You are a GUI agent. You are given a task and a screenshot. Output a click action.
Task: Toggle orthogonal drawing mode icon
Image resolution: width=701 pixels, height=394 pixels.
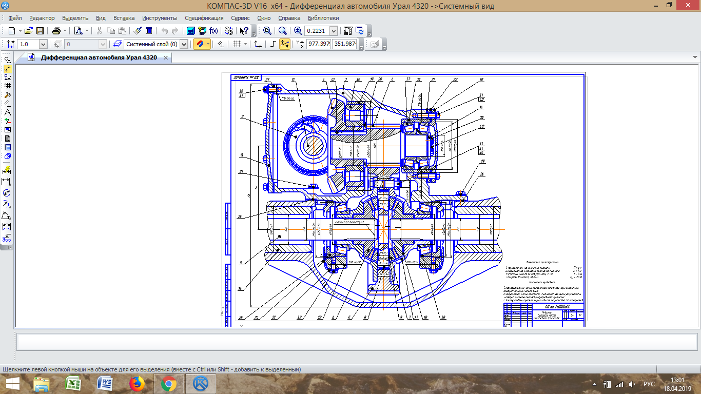click(x=273, y=44)
